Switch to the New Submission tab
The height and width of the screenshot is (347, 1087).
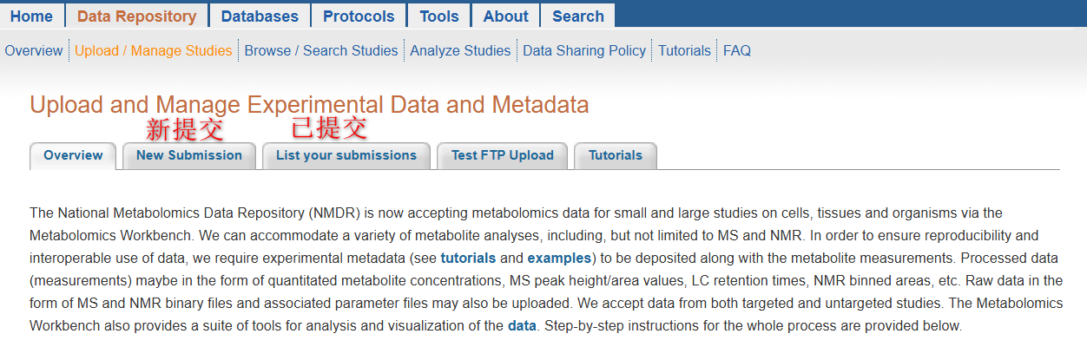[189, 155]
